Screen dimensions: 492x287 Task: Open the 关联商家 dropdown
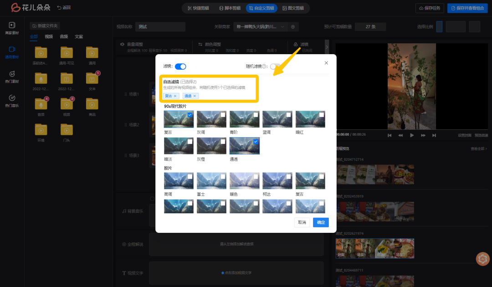(x=260, y=27)
